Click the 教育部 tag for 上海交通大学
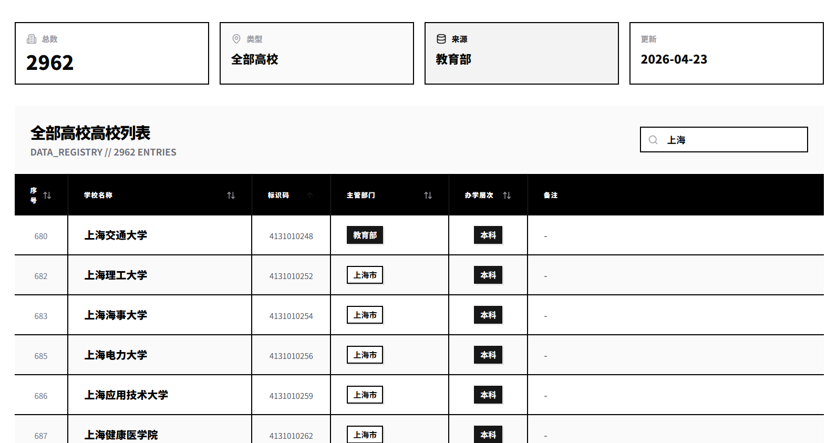 [365, 235]
